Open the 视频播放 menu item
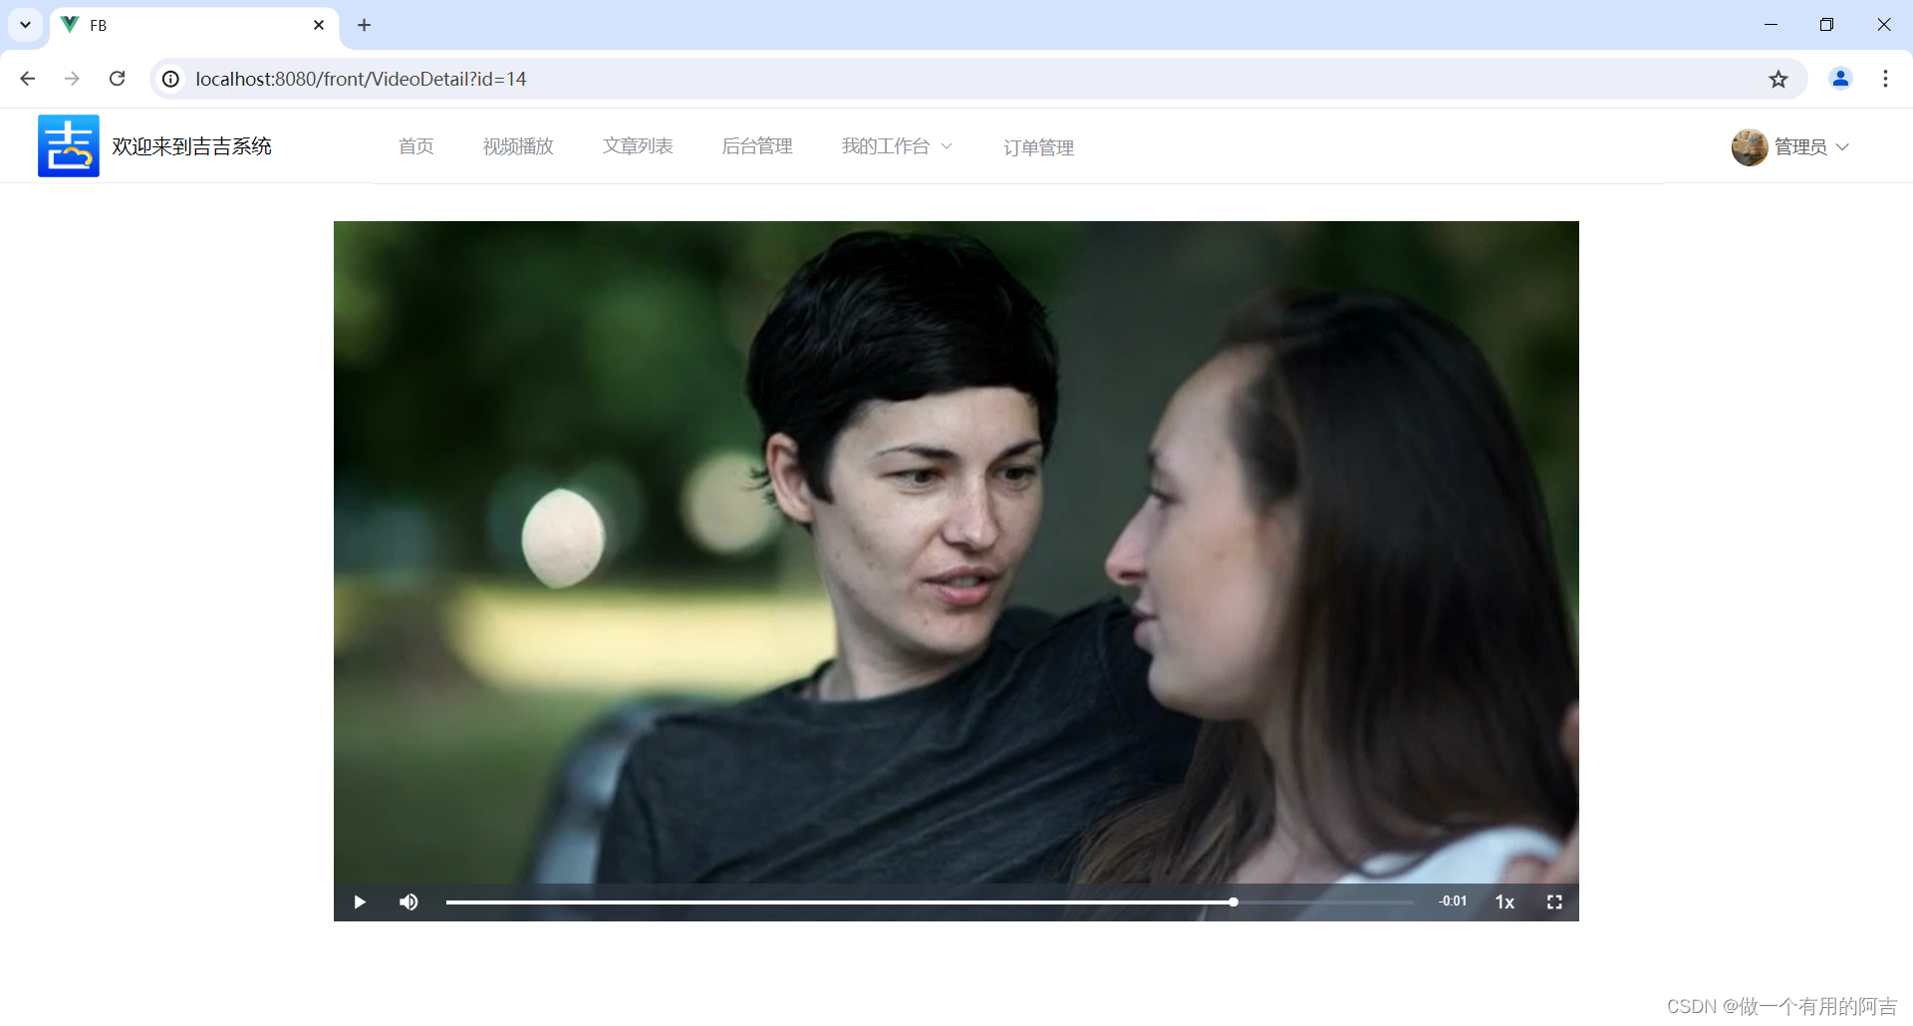Screen dimensions: 1913x1026 click(518, 146)
